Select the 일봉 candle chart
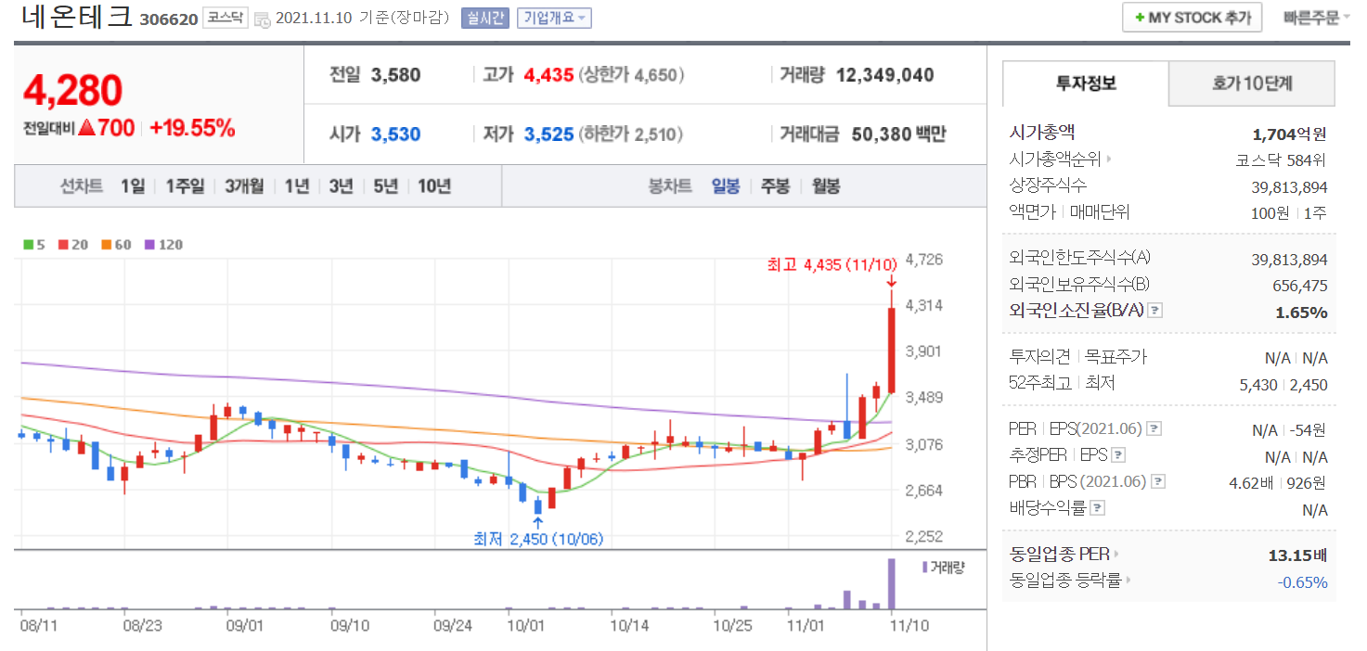The height and width of the screenshot is (651, 1367). [726, 186]
